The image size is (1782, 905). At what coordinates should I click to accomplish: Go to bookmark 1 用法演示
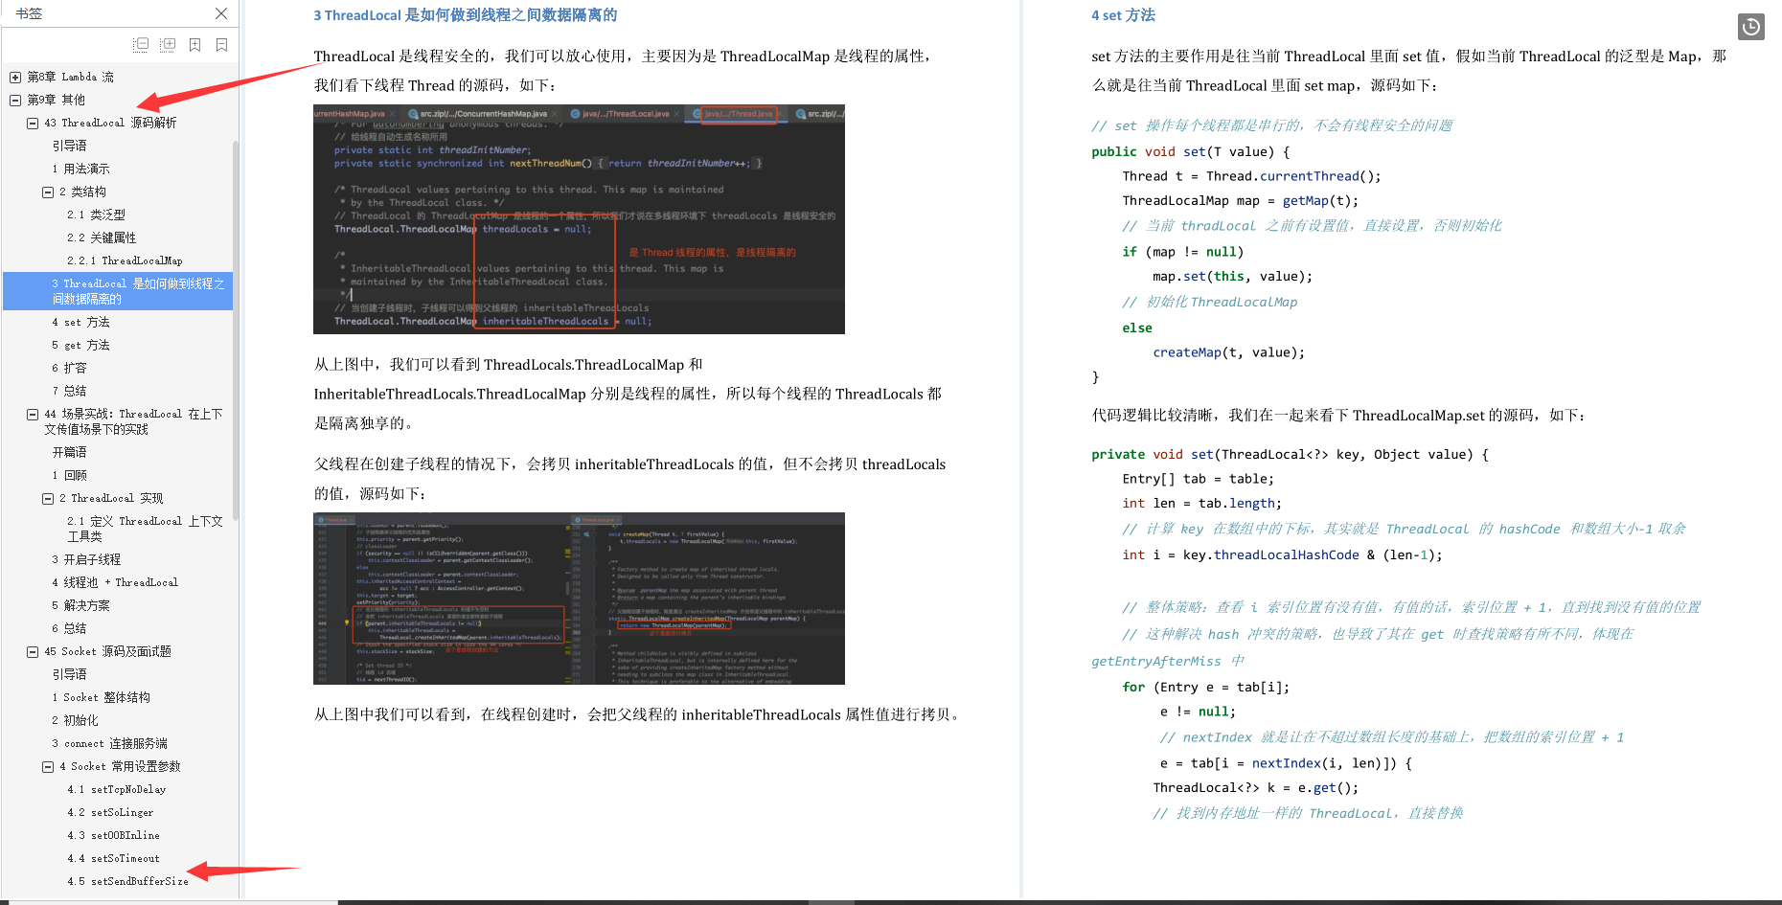pos(80,169)
